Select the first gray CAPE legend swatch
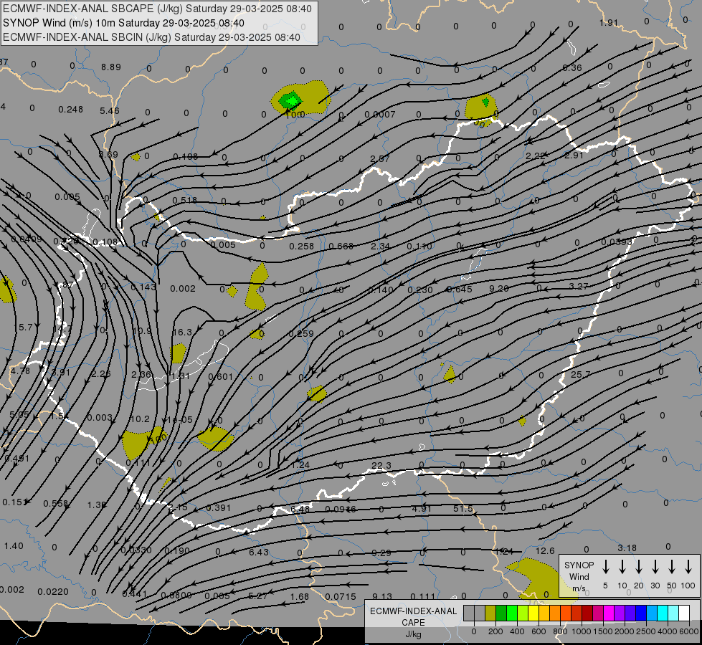Viewport: 702px width, 645px height. [x=469, y=613]
